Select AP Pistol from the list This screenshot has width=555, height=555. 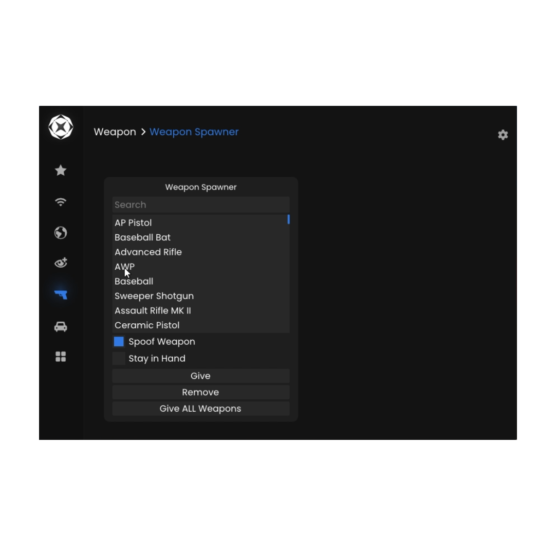click(133, 223)
